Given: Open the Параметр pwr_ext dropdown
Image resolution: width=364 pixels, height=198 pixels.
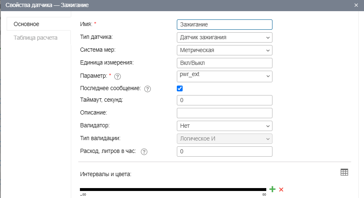Looking at the screenshot, I should pos(224,76).
